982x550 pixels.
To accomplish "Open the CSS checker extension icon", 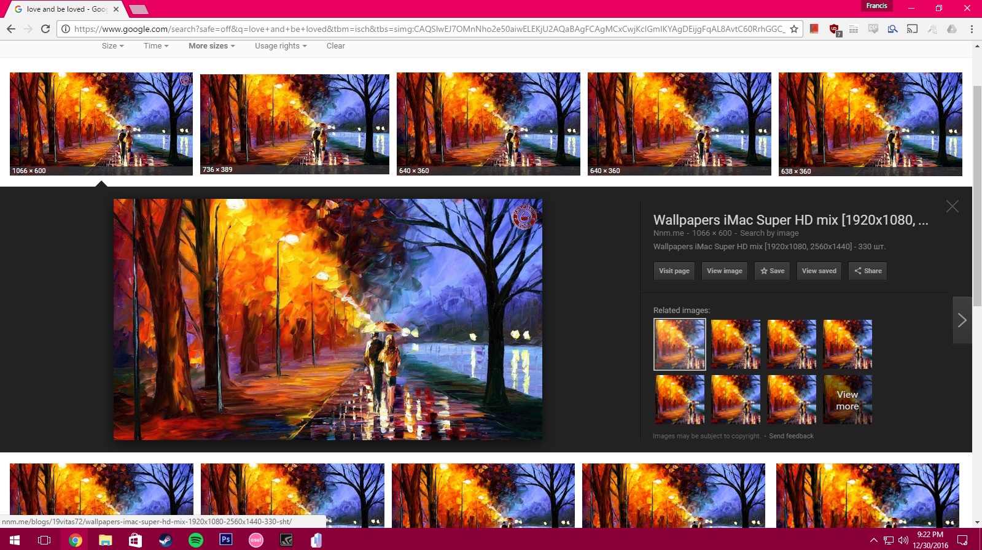I will 873,29.
